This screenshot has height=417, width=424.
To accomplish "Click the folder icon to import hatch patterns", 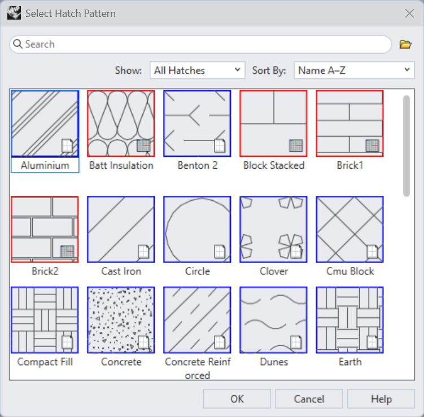I will (x=405, y=45).
